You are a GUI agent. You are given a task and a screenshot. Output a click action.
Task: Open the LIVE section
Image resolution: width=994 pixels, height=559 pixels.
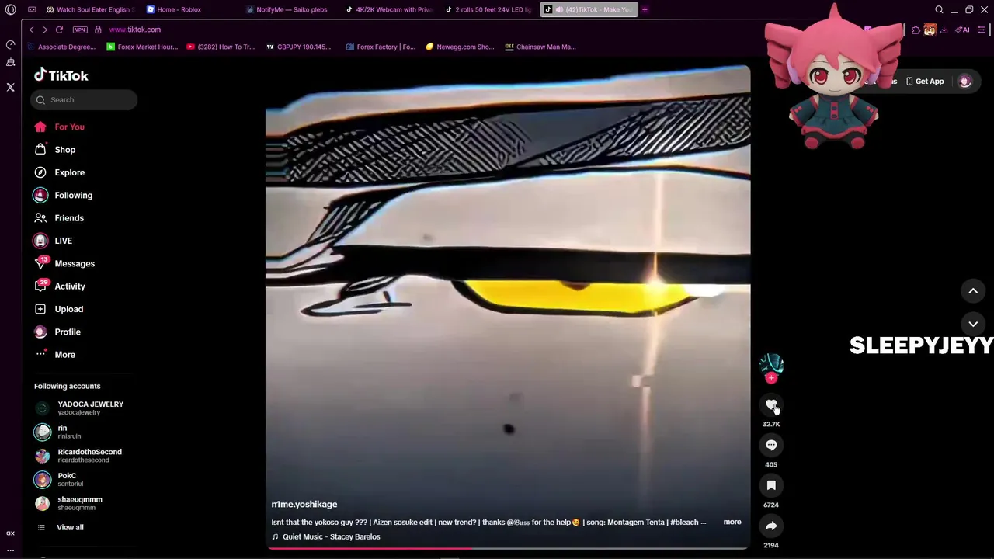pos(54,241)
